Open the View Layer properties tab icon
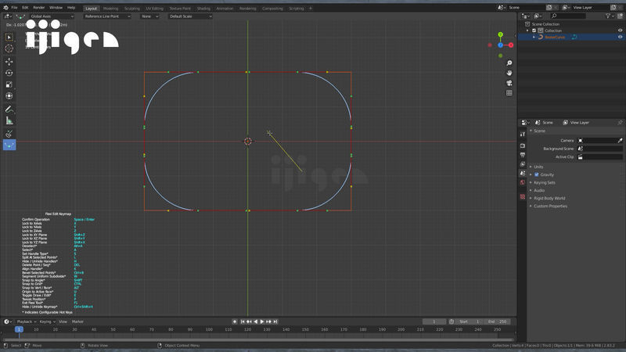The height and width of the screenshot is (352, 626). point(523,164)
